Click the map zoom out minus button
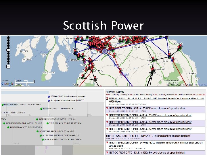Viewport: 207px width, 155px height. coord(8,67)
